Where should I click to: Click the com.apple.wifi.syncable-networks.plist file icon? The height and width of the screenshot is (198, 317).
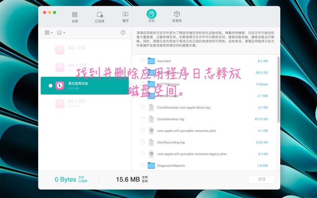pyautogui.click(x=151, y=131)
